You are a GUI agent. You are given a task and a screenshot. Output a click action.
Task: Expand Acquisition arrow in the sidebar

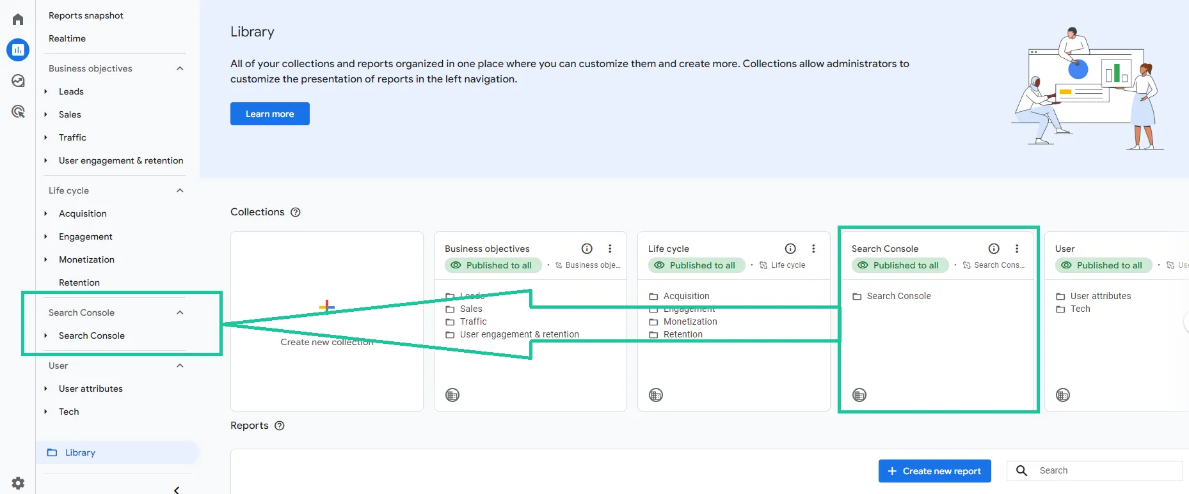pyautogui.click(x=45, y=213)
